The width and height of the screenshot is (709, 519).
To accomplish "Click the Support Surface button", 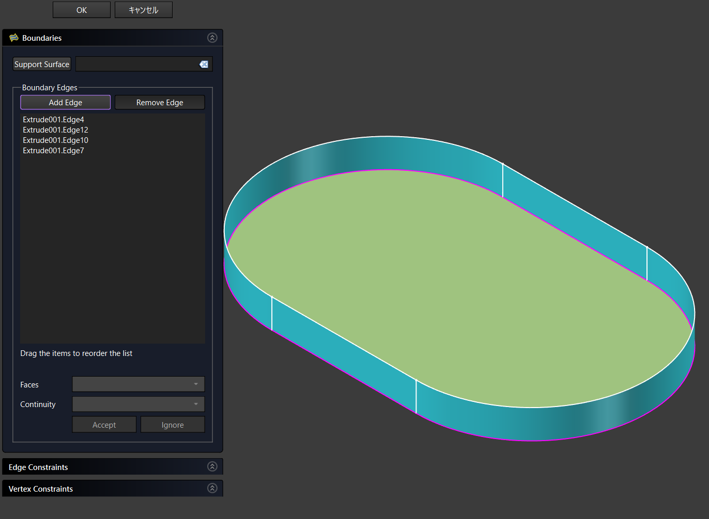I will [42, 64].
